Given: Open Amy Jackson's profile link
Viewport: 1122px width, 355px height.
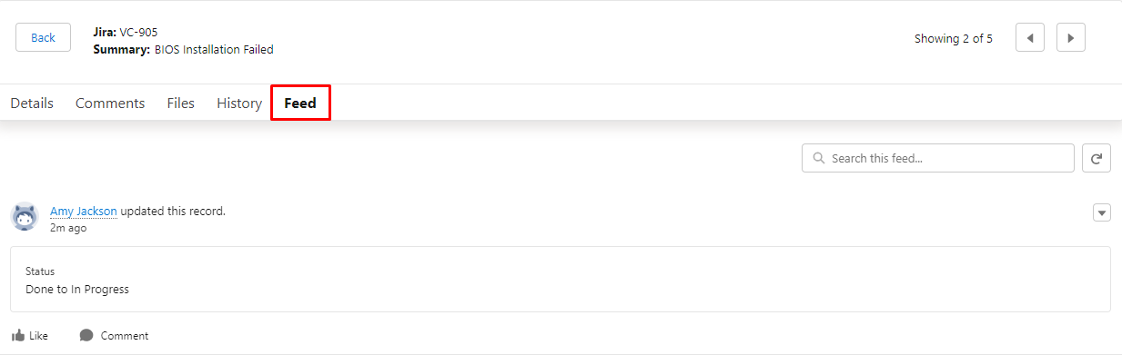Looking at the screenshot, I should coord(84,211).
